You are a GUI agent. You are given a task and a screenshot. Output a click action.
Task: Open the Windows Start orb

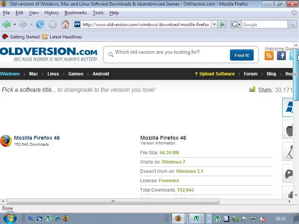coord(10,218)
